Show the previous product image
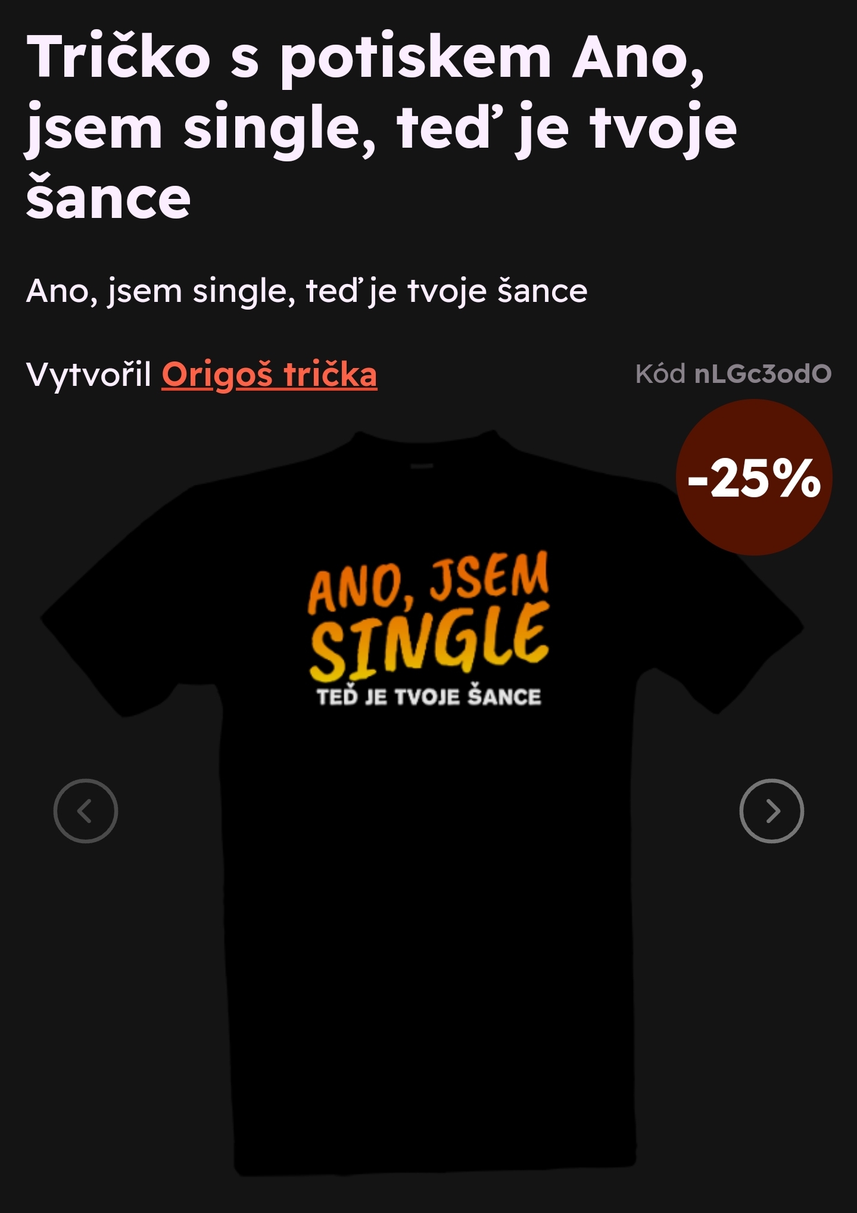Screen dimensions: 857x1213 [86, 810]
